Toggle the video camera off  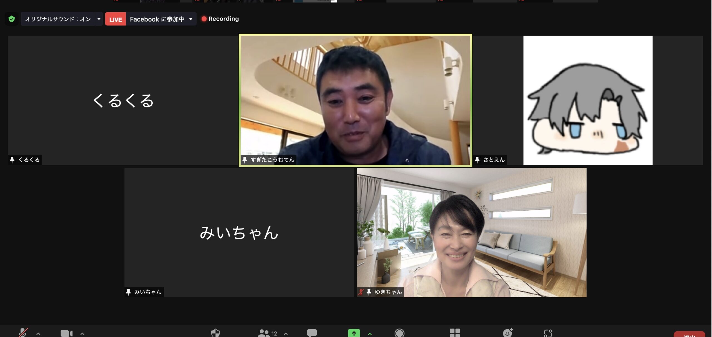(x=66, y=333)
